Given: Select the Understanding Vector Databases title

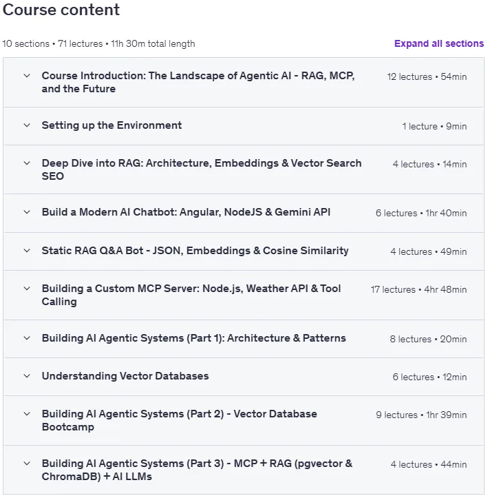Looking at the screenshot, I should pyautogui.click(x=125, y=376).
